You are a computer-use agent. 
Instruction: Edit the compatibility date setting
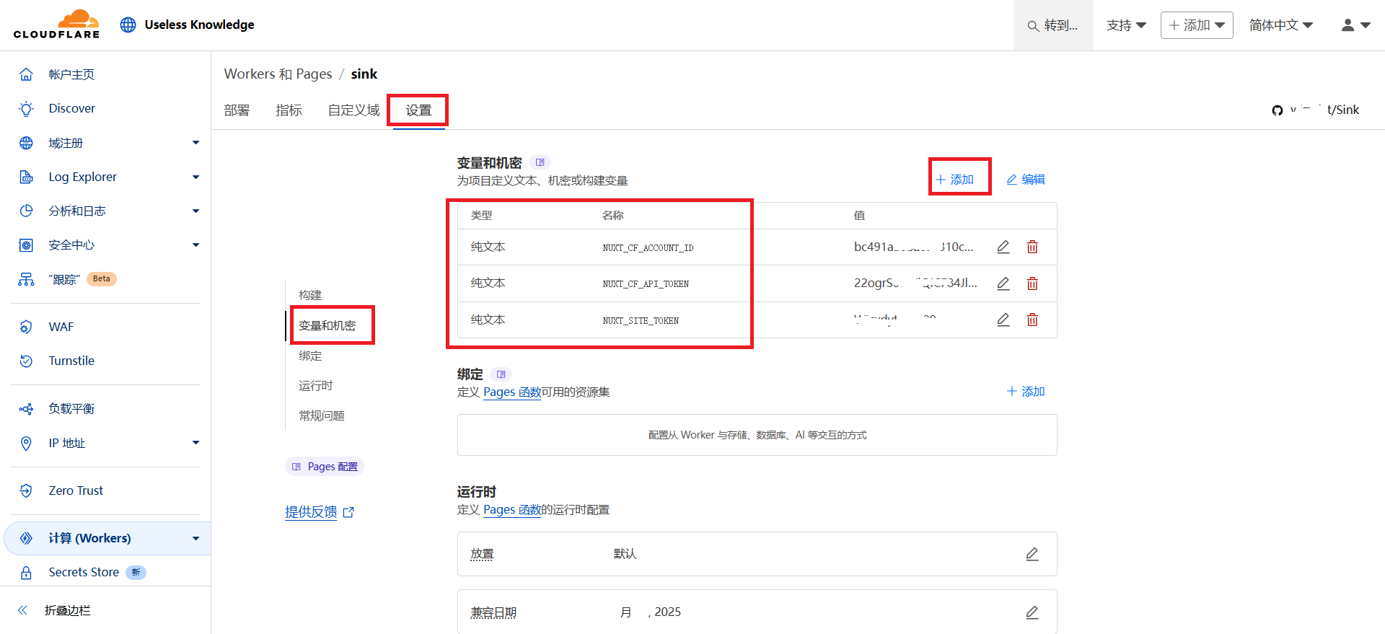(x=1032, y=612)
